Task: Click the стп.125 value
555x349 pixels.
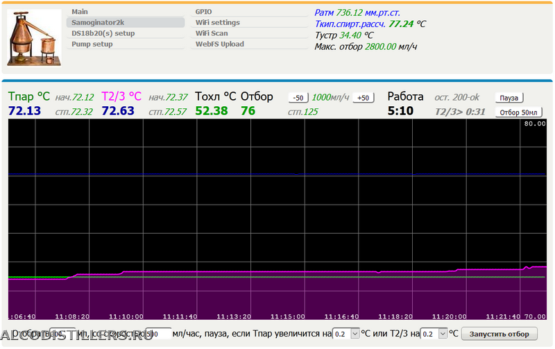Action: click(x=302, y=112)
